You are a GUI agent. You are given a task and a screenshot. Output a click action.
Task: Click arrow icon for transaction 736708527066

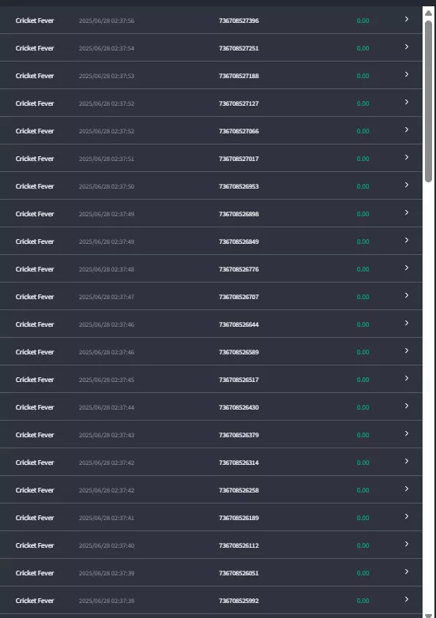(x=407, y=129)
